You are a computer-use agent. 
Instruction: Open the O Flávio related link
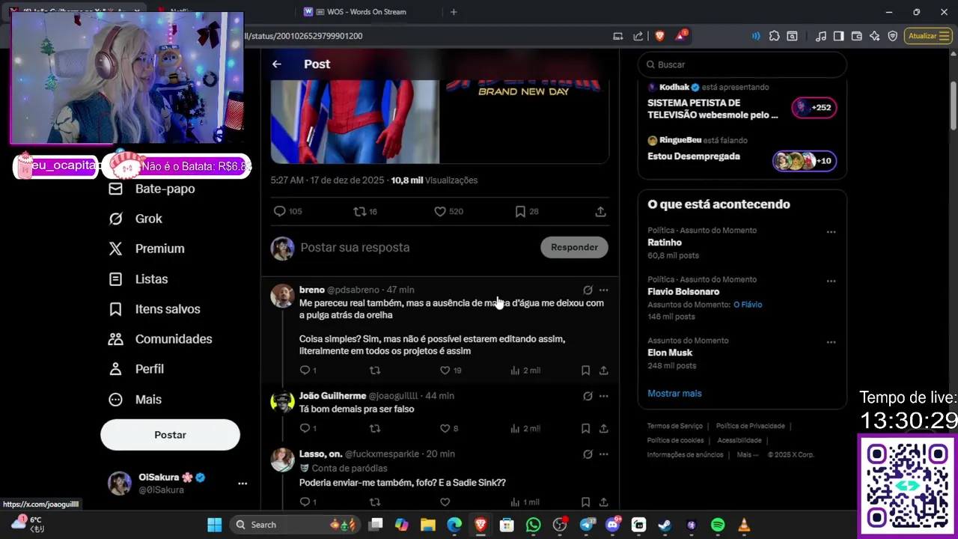point(748,305)
